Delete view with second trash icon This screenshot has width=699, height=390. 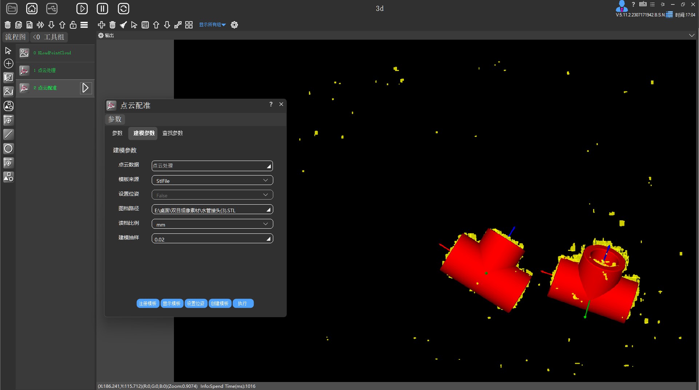tap(112, 25)
